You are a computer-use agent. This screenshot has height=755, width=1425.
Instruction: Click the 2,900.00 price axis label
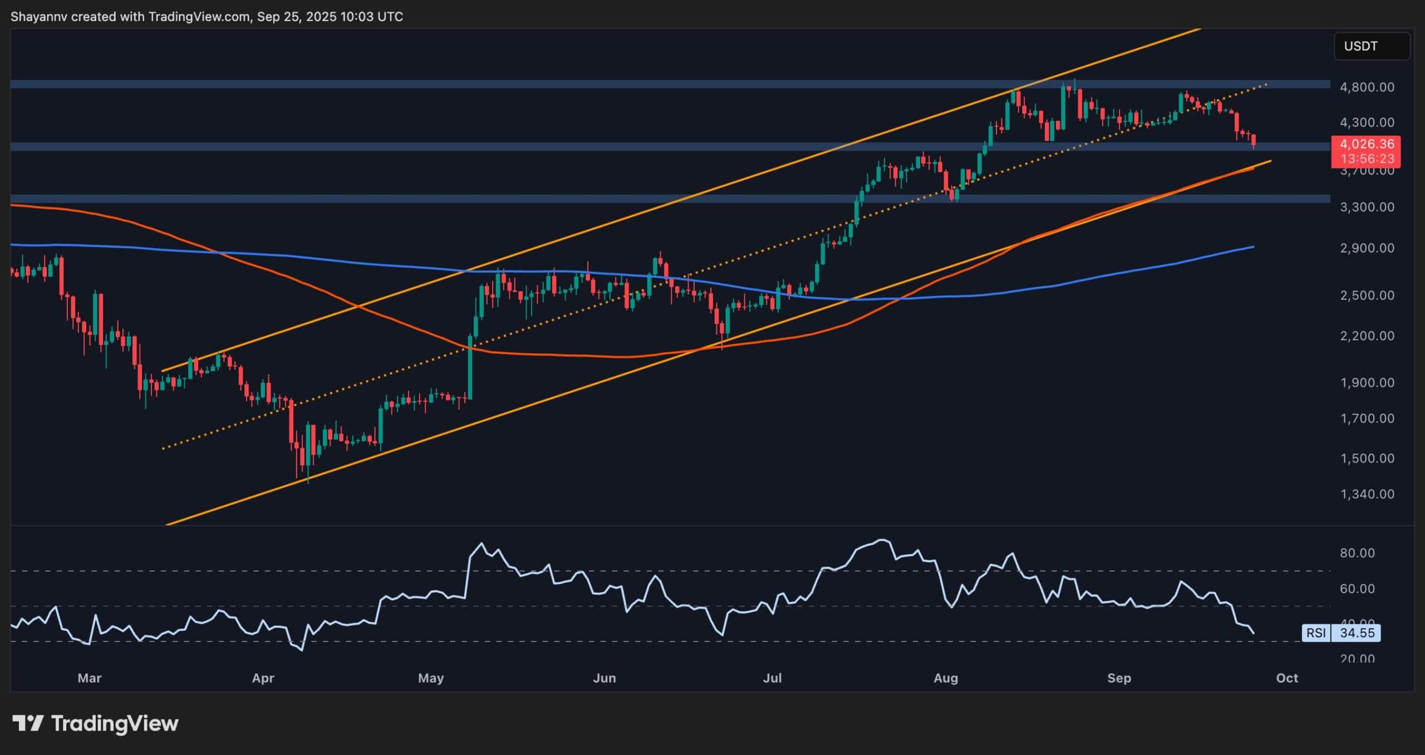click(1367, 248)
